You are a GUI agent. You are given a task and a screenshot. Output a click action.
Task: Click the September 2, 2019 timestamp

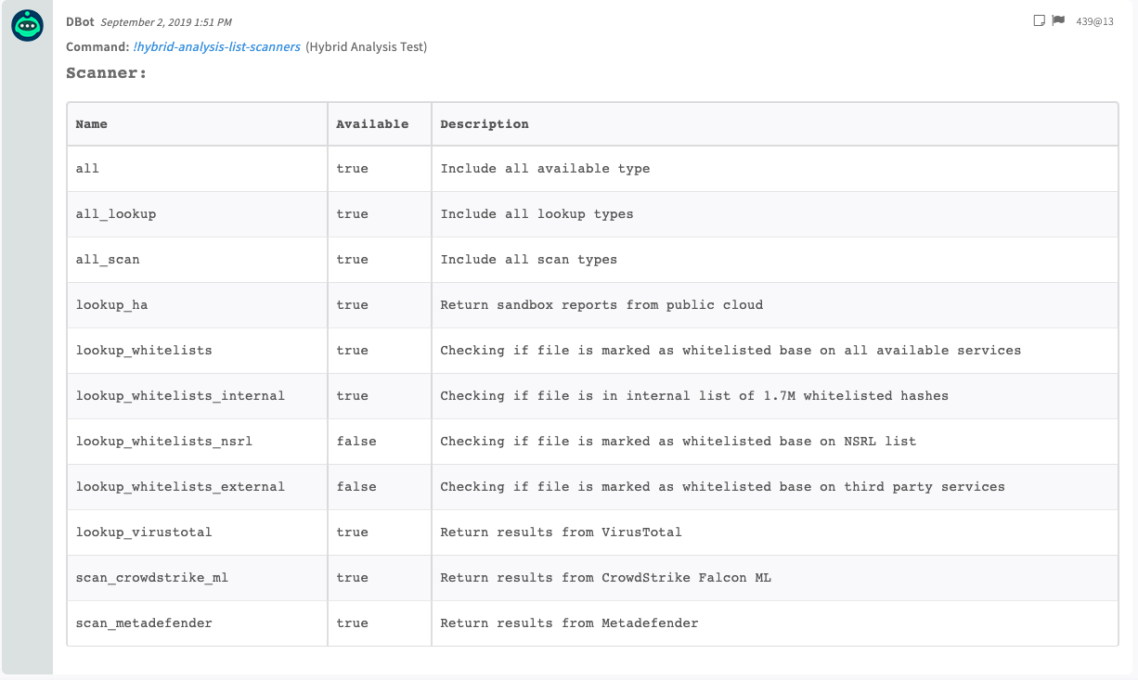165,21
